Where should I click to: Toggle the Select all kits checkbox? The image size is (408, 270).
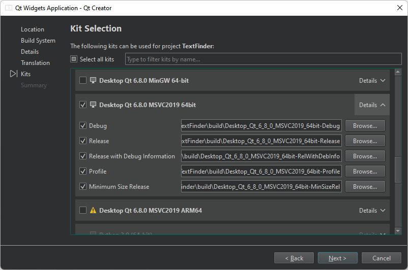point(74,59)
